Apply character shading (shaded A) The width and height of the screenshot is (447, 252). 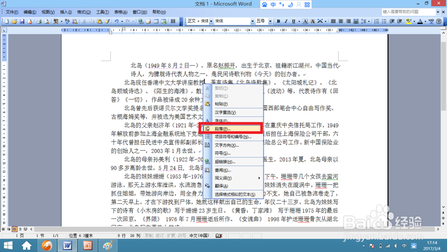click(313, 21)
